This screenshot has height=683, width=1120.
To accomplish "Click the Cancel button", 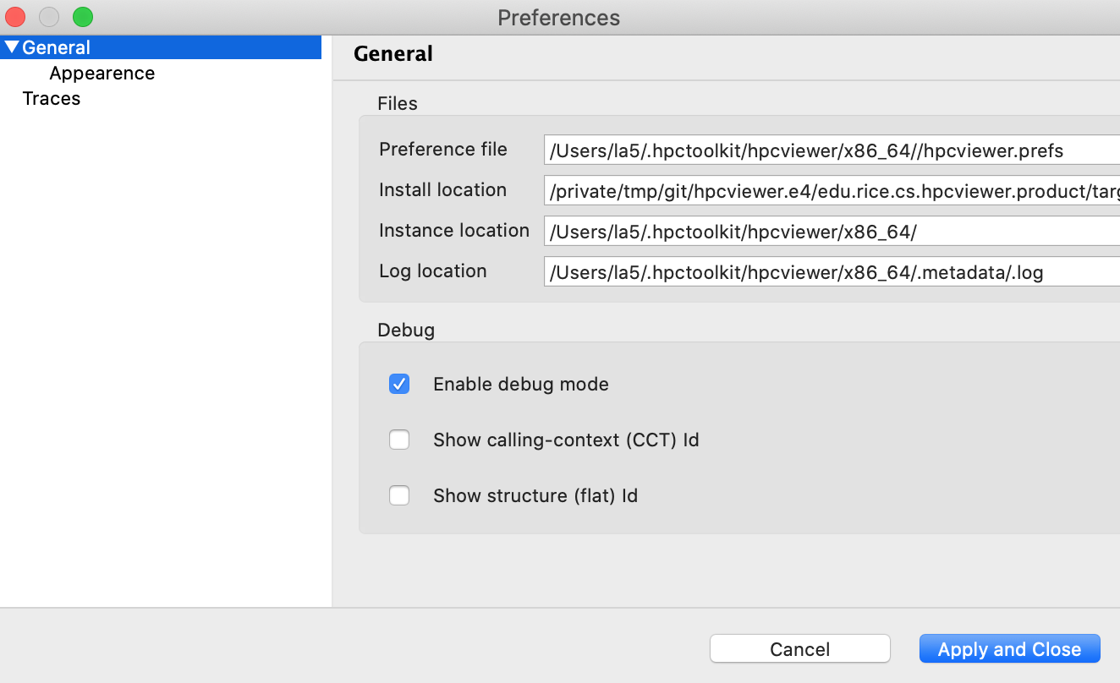I will tap(799, 648).
